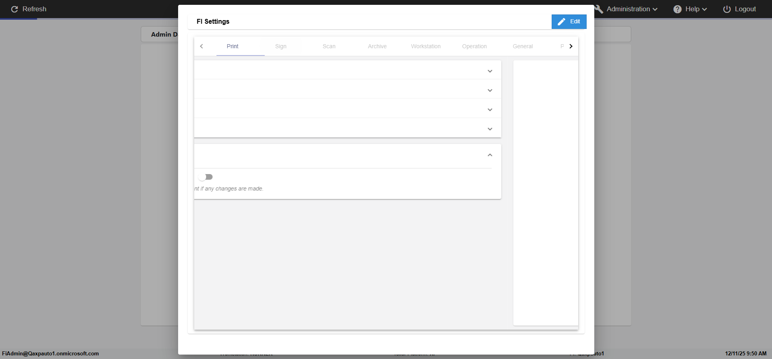
Task: Click the Refresh icon in top bar
Action: 14,9
